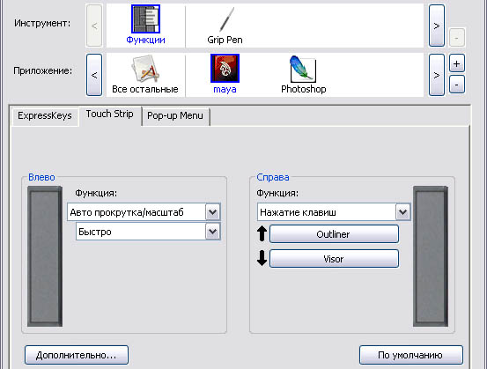Select the Photoshop application icon
487x369 pixels.
(303, 69)
